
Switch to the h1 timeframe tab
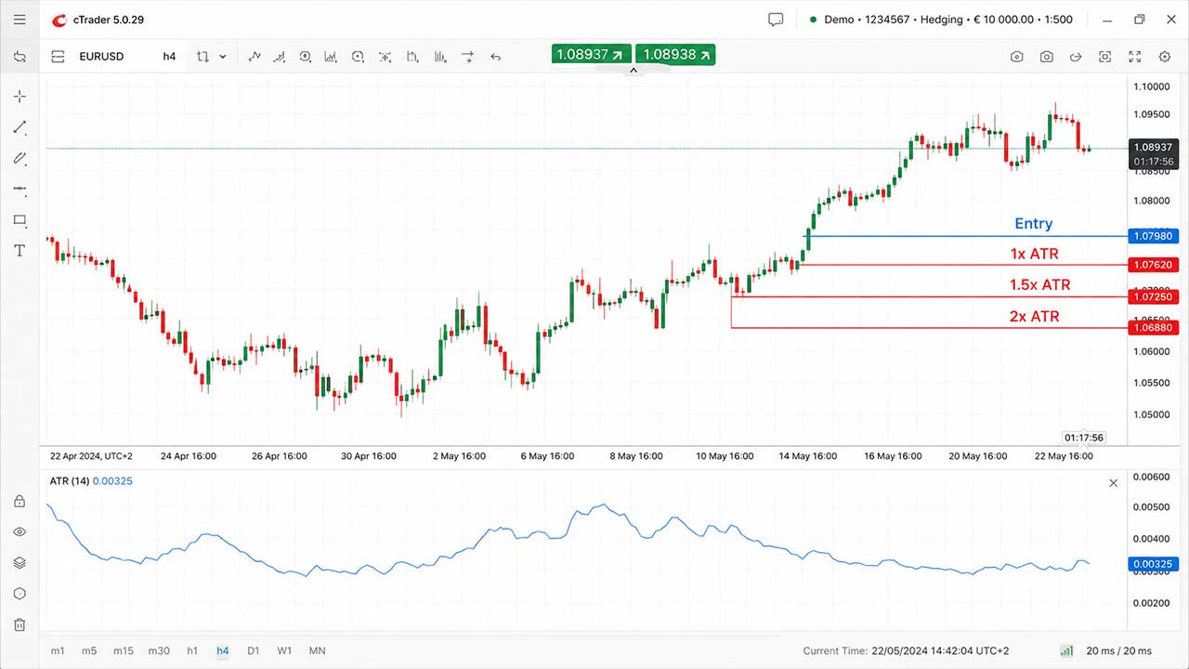click(192, 651)
